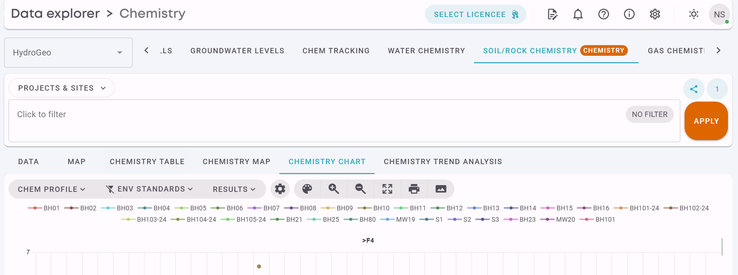
Task: Toggle BH01 series in the chart legend
Action: 43,208
